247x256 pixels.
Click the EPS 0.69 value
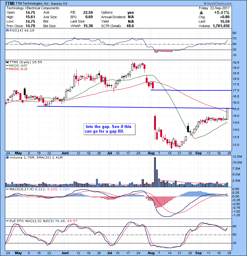tap(89, 17)
